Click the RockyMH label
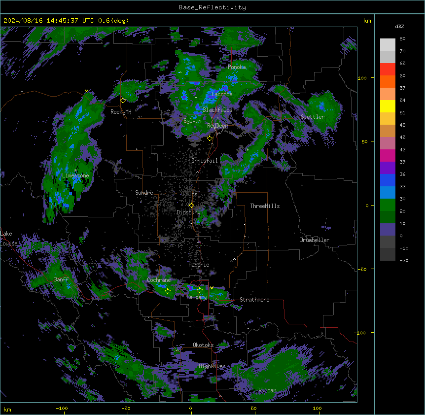 (x=121, y=112)
